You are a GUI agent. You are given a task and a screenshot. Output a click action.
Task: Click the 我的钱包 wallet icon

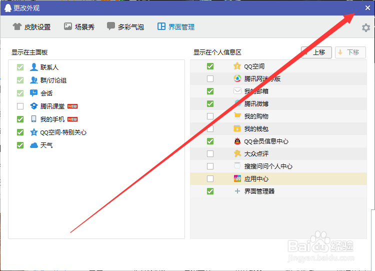pyautogui.click(x=237, y=128)
